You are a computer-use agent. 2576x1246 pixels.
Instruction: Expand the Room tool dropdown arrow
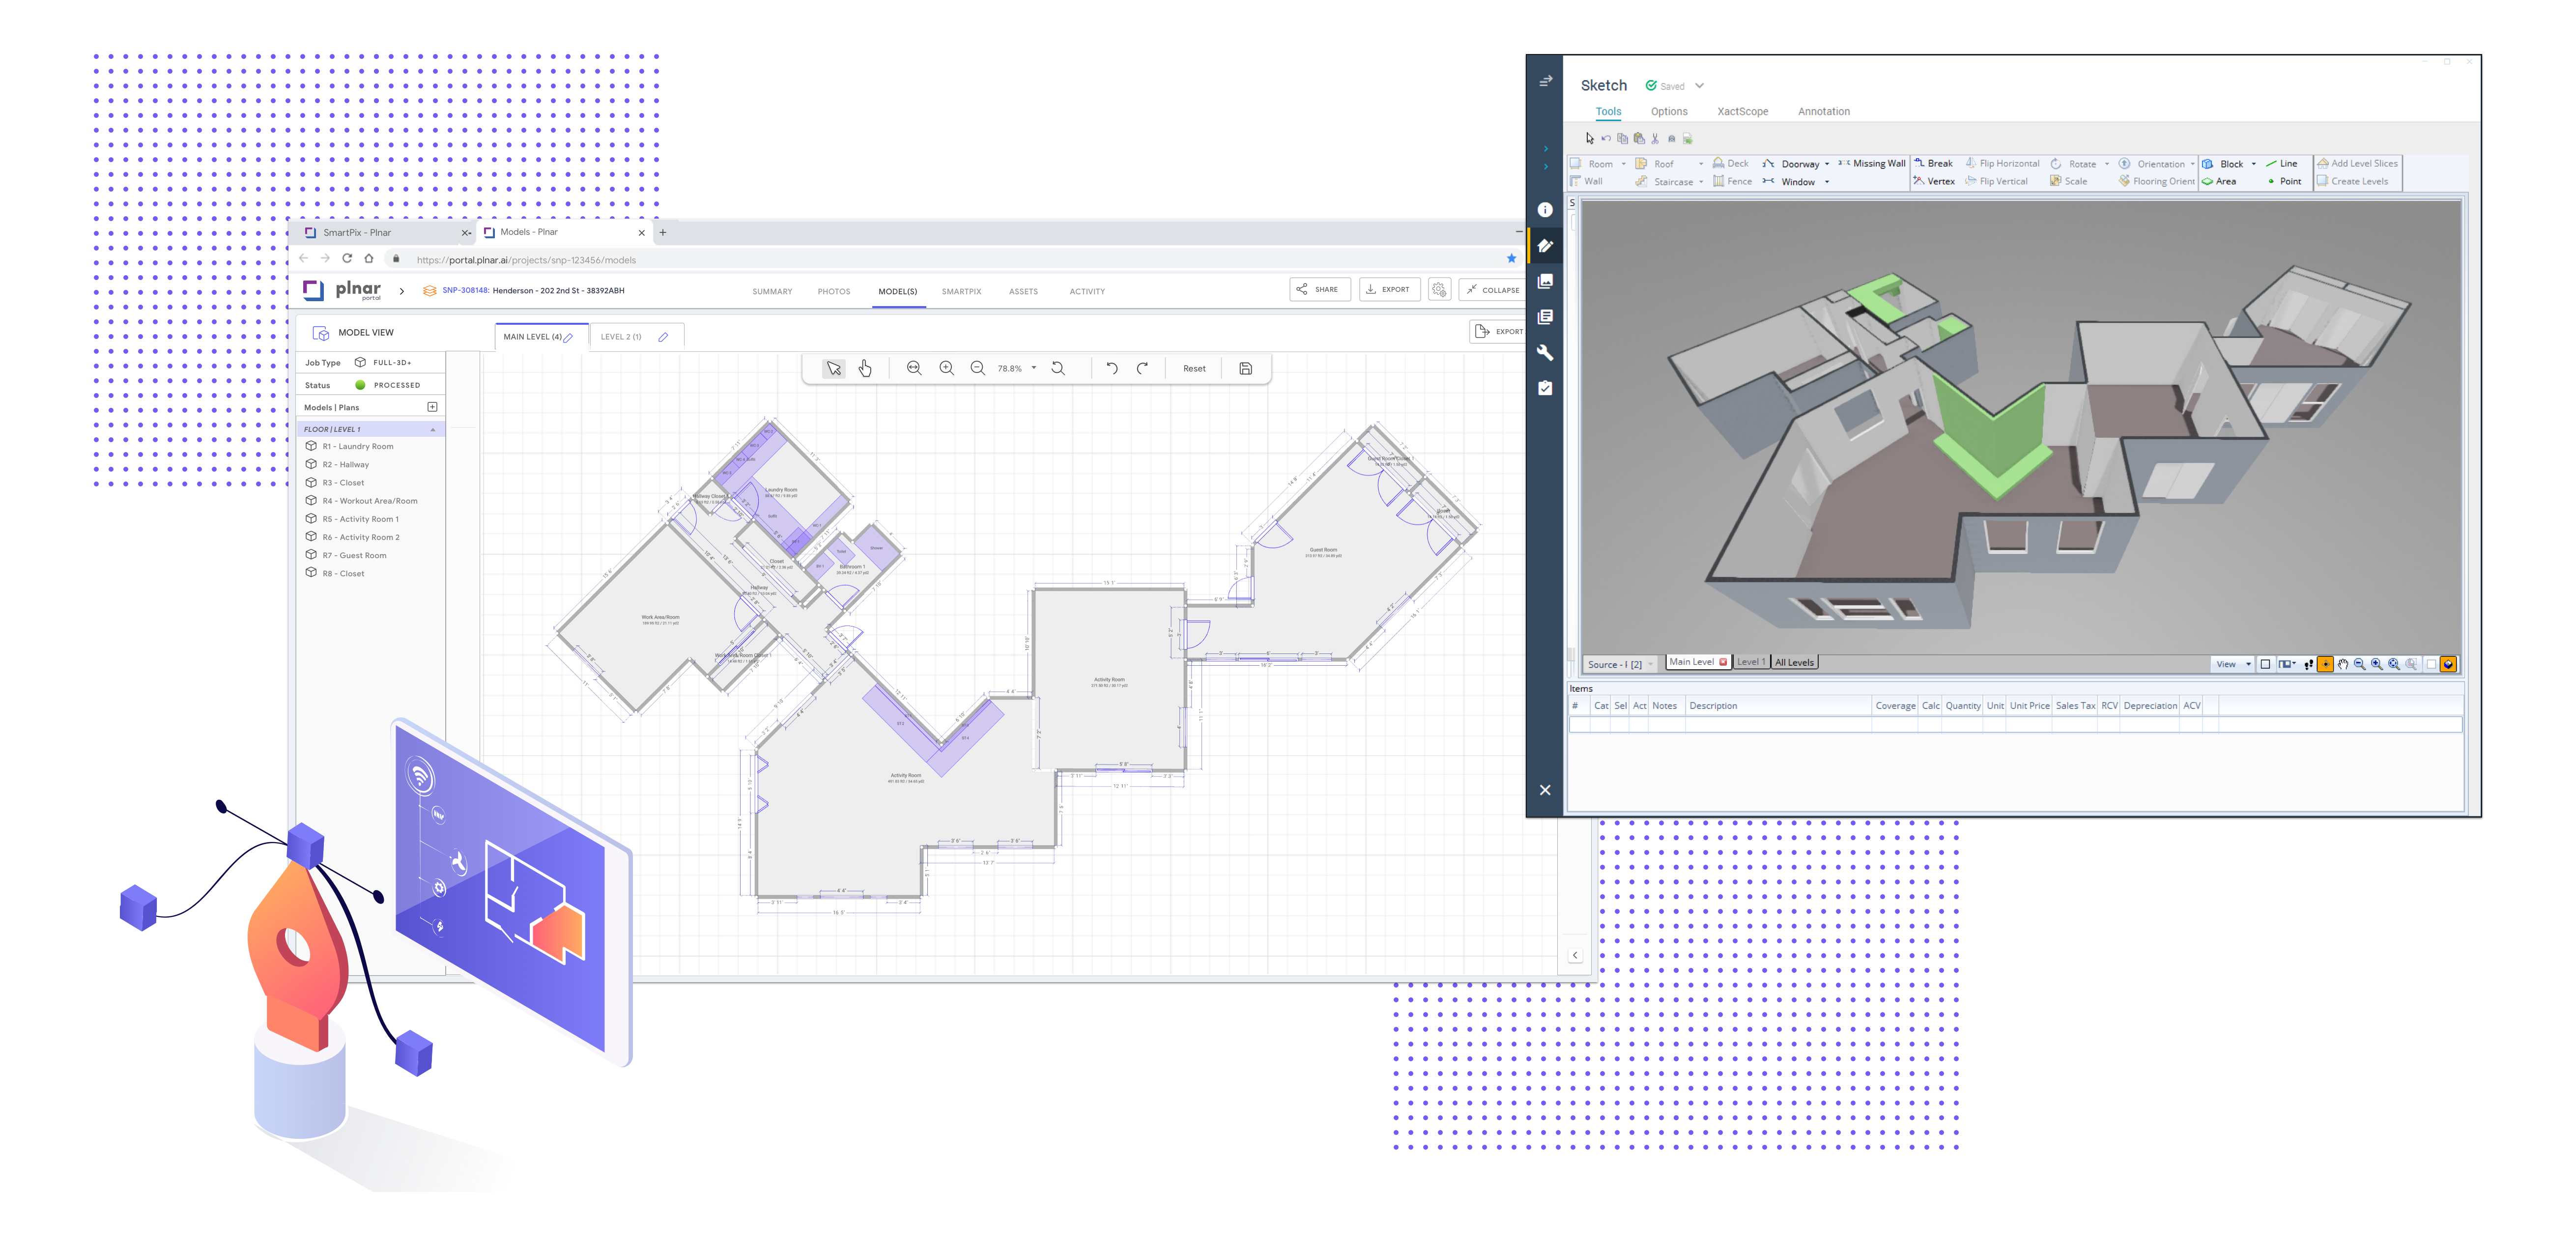(1624, 164)
